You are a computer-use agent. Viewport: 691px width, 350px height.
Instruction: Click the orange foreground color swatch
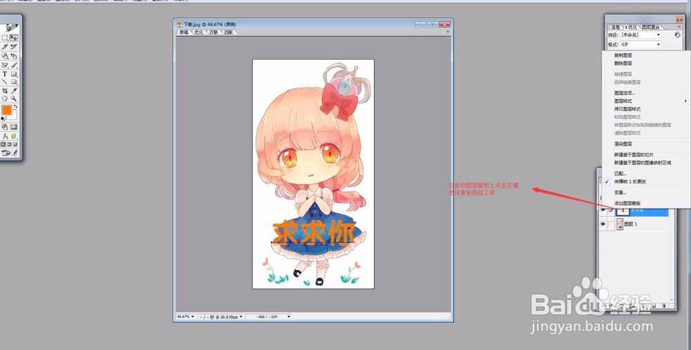7,110
